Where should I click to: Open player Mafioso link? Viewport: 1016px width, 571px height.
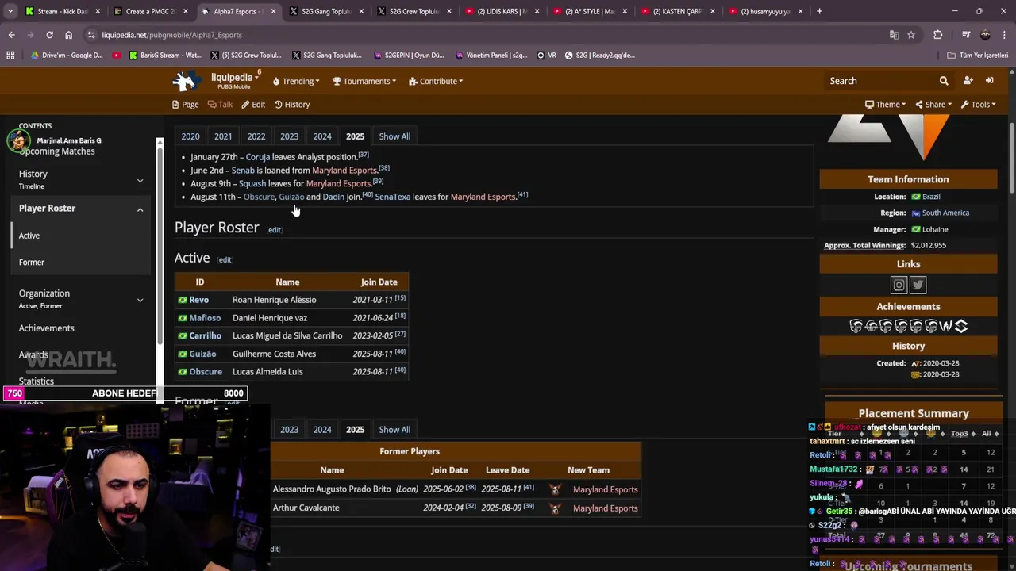pyautogui.click(x=205, y=318)
